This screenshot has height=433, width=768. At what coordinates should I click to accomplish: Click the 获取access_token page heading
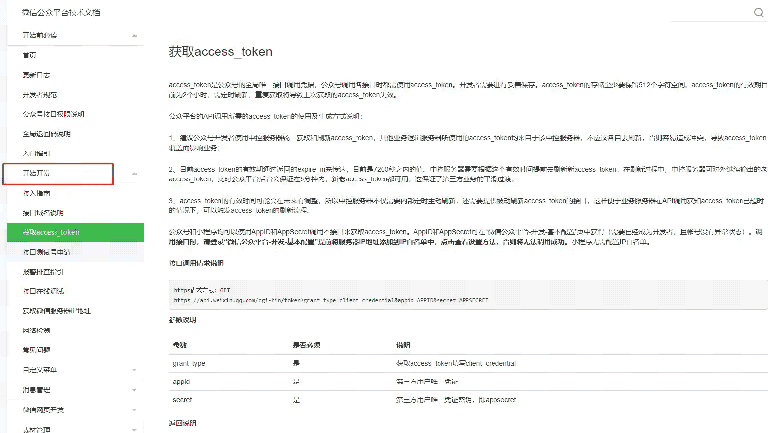click(x=220, y=51)
